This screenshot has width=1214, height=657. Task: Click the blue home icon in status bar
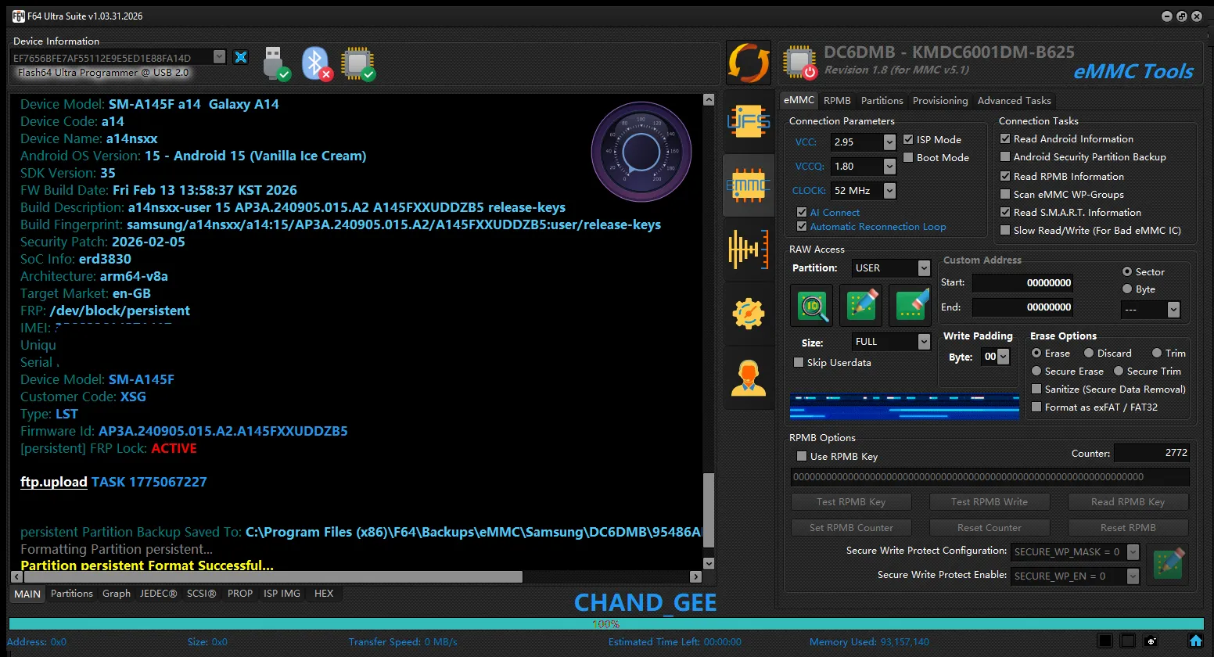pyautogui.click(x=1195, y=641)
